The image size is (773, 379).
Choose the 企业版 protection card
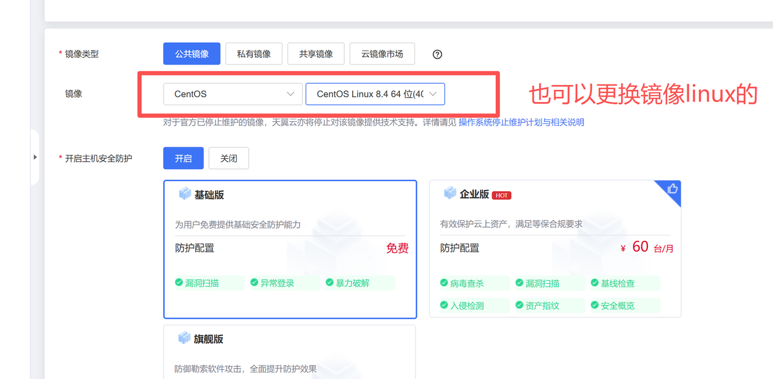[x=555, y=249]
